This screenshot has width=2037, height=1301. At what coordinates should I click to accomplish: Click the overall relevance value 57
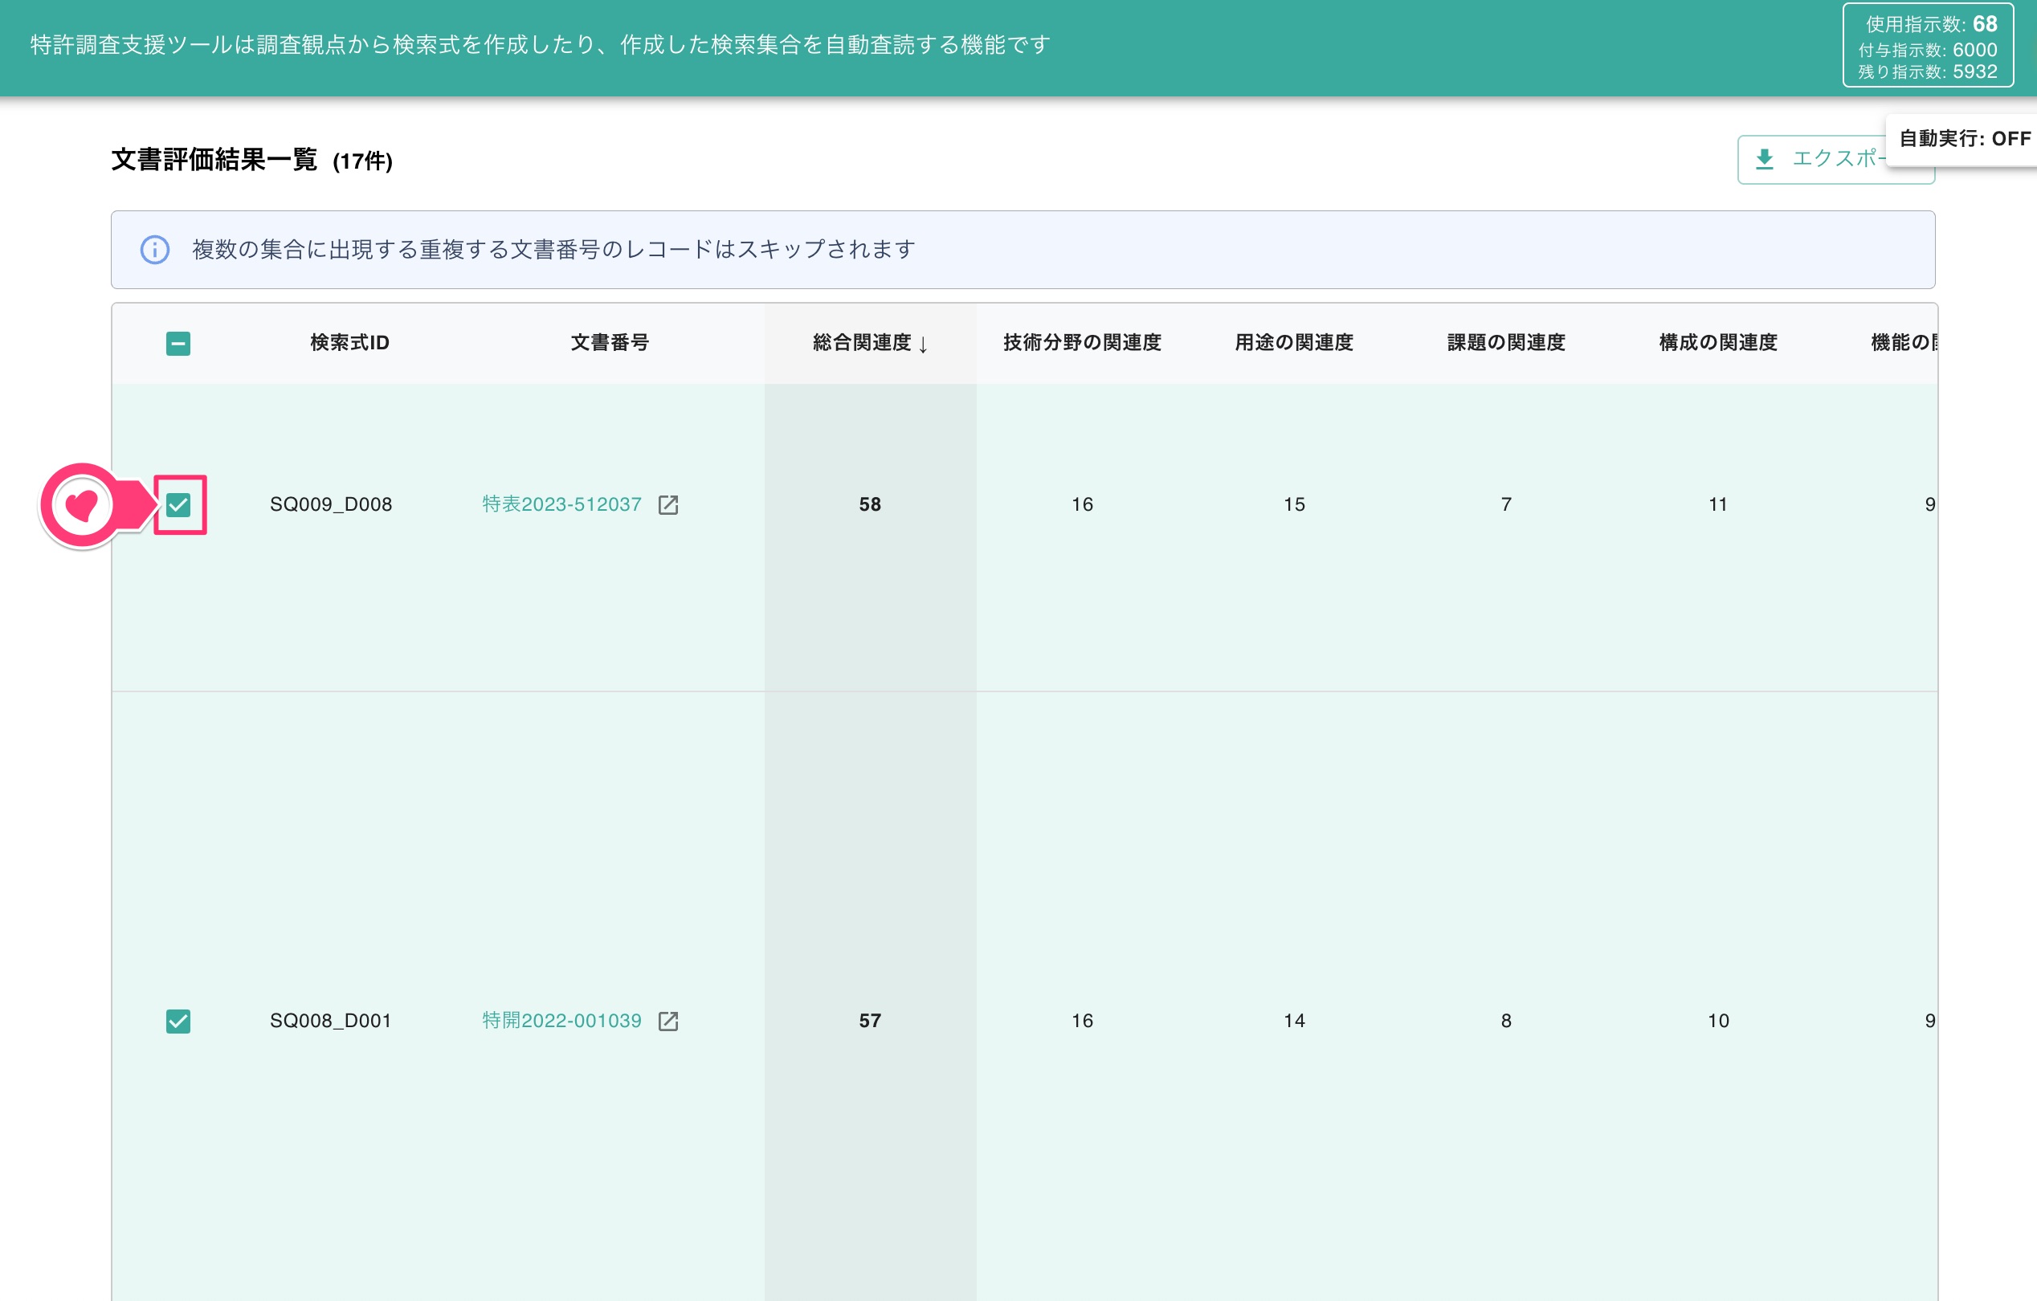[x=870, y=1020]
